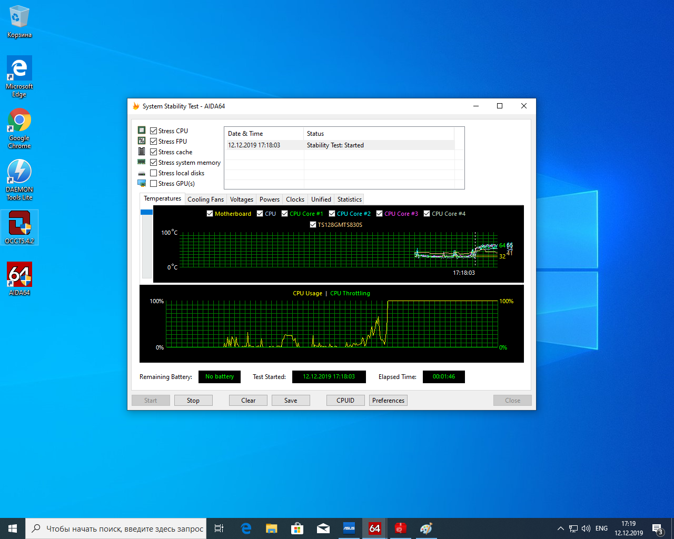Click the Windows search box
The image size is (674, 539).
(116, 528)
